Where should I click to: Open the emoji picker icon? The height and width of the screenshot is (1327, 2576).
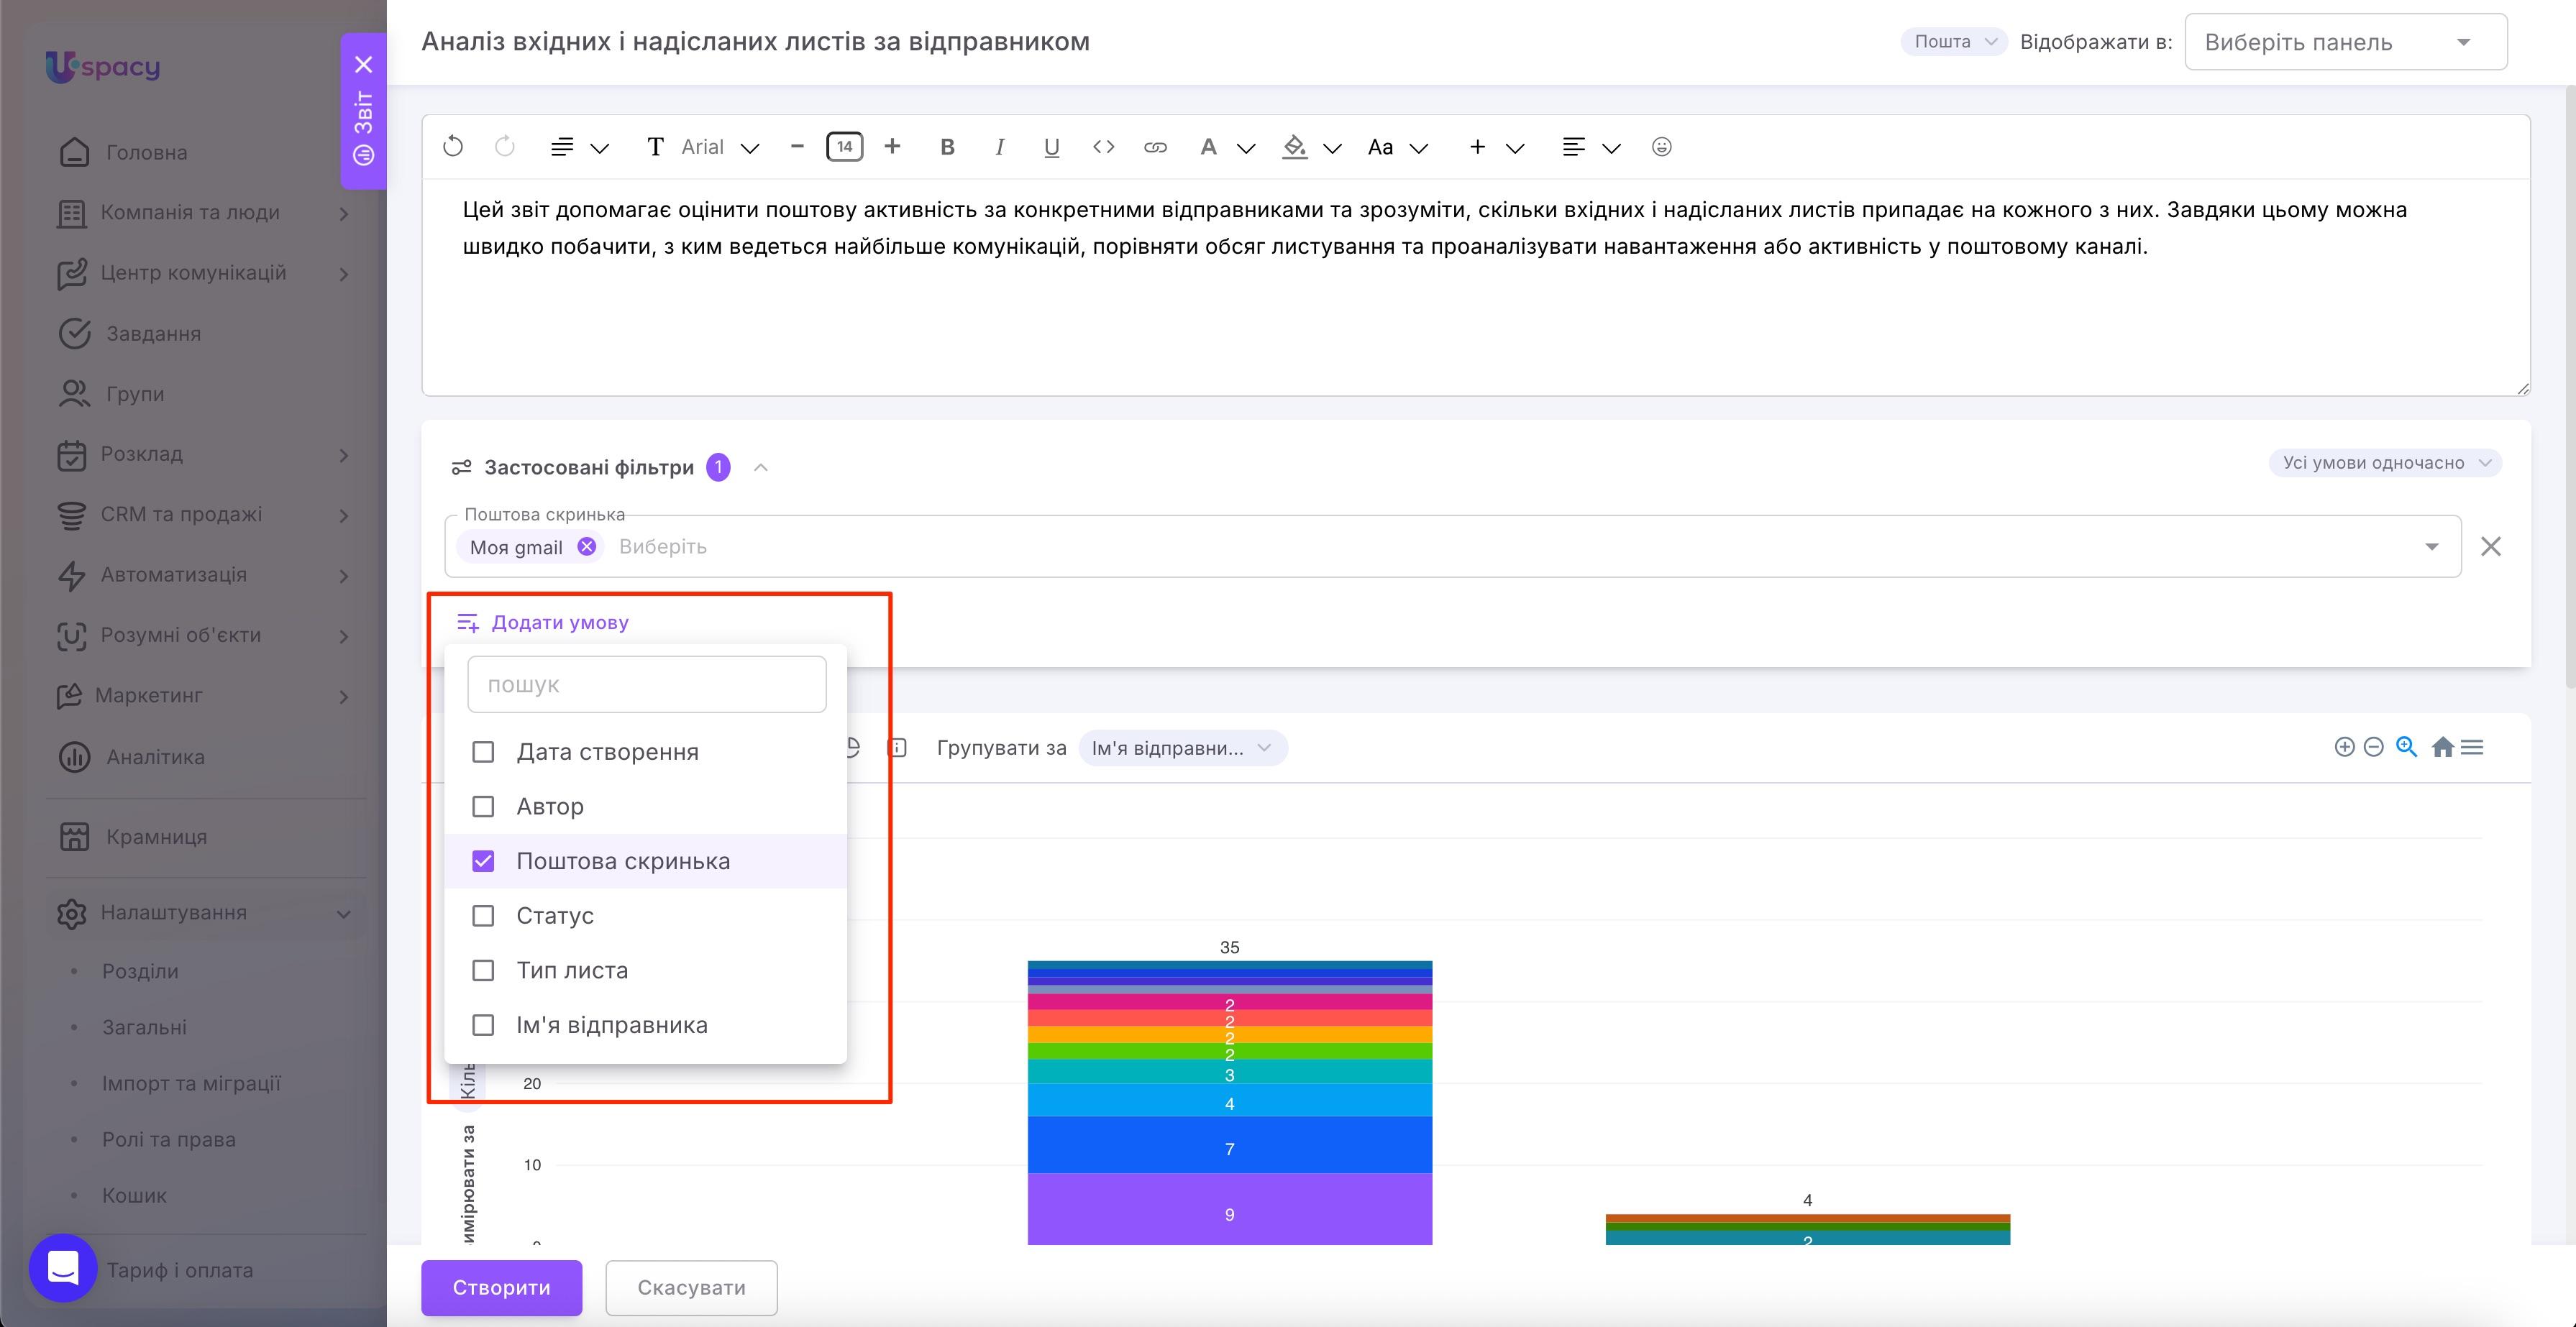[x=1662, y=147]
